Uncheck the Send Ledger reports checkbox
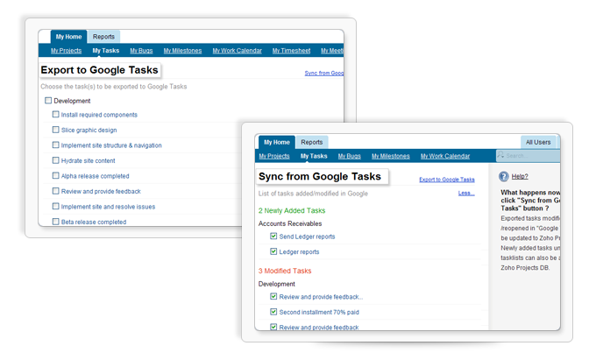This screenshot has height=360, width=596. [273, 236]
